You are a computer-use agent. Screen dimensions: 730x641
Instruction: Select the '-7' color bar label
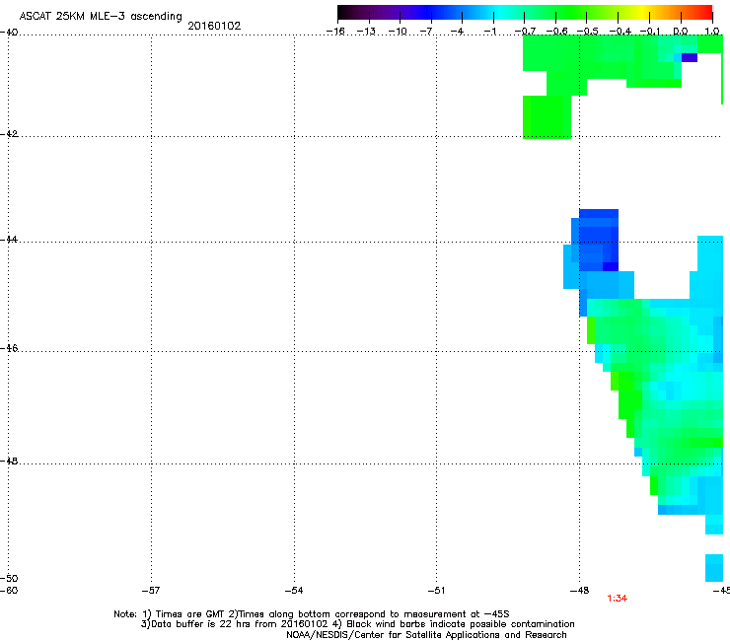pos(426,32)
